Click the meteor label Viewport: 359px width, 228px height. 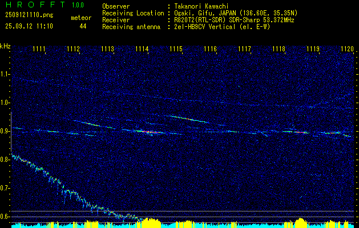coord(81,18)
